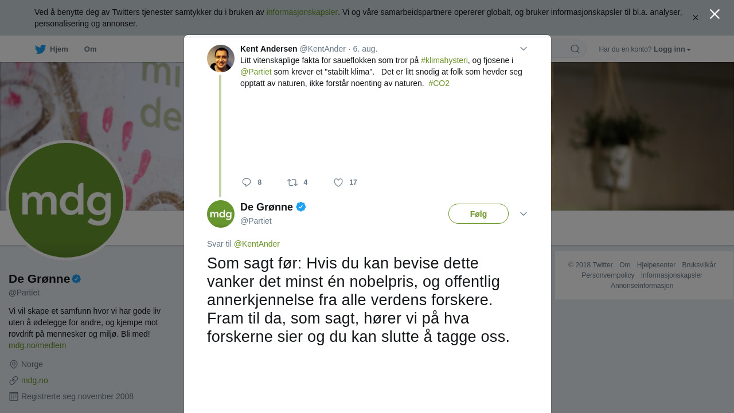Go to Hjem in top navigation
This screenshot has width=734, height=413.
point(59,49)
